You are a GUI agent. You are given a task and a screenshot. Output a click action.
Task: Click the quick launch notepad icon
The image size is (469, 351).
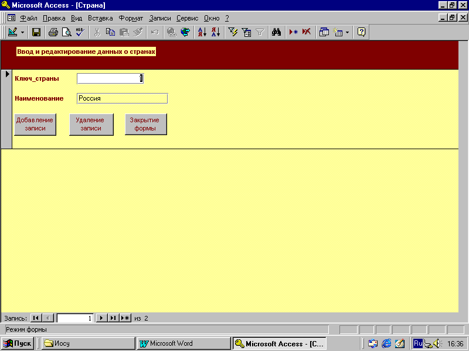coord(400,343)
